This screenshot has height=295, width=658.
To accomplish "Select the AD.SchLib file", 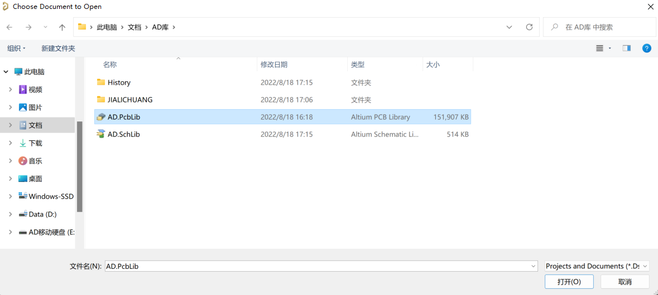I will (x=282, y=134).
